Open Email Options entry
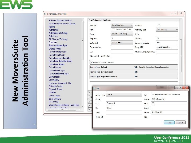The image size is (191, 143). 55,99
